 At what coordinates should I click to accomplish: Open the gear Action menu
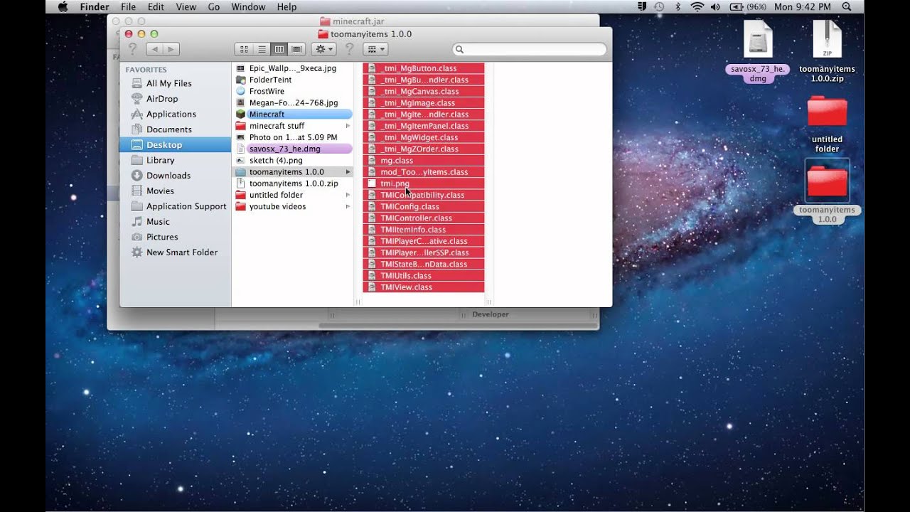323,49
